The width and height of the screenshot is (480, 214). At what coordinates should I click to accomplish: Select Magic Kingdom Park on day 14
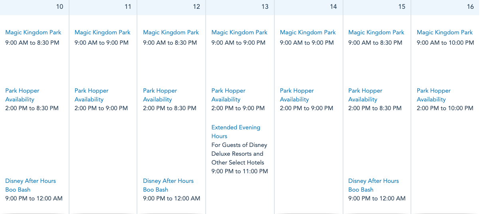pyautogui.click(x=308, y=32)
